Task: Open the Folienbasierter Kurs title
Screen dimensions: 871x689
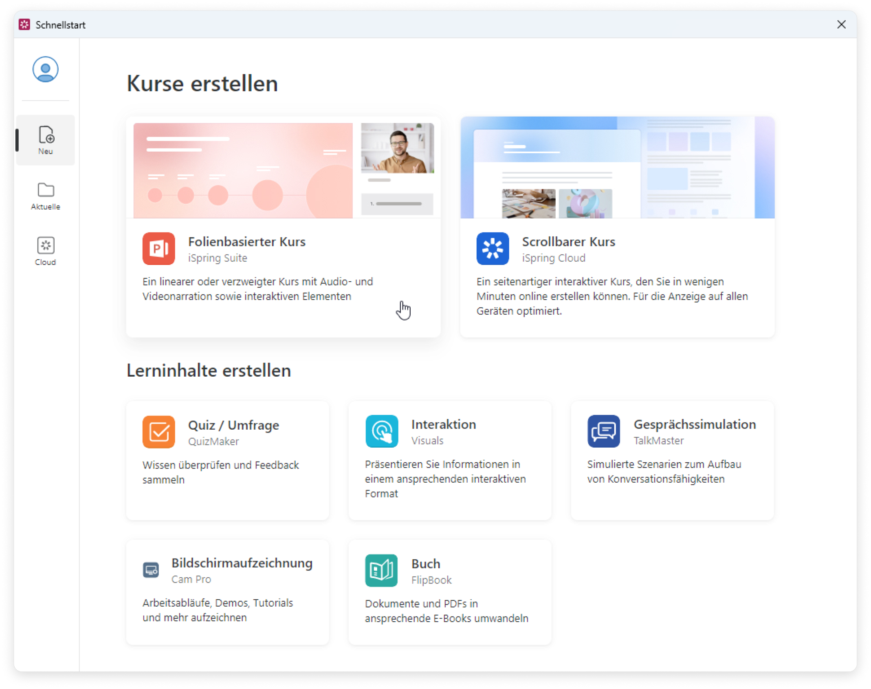Action: pyautogui.click(x=246, y=242)
